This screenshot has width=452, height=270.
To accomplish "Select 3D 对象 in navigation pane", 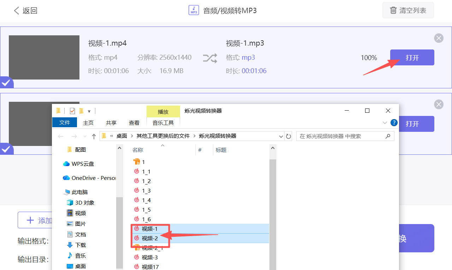I will click(x=81, y=202).
